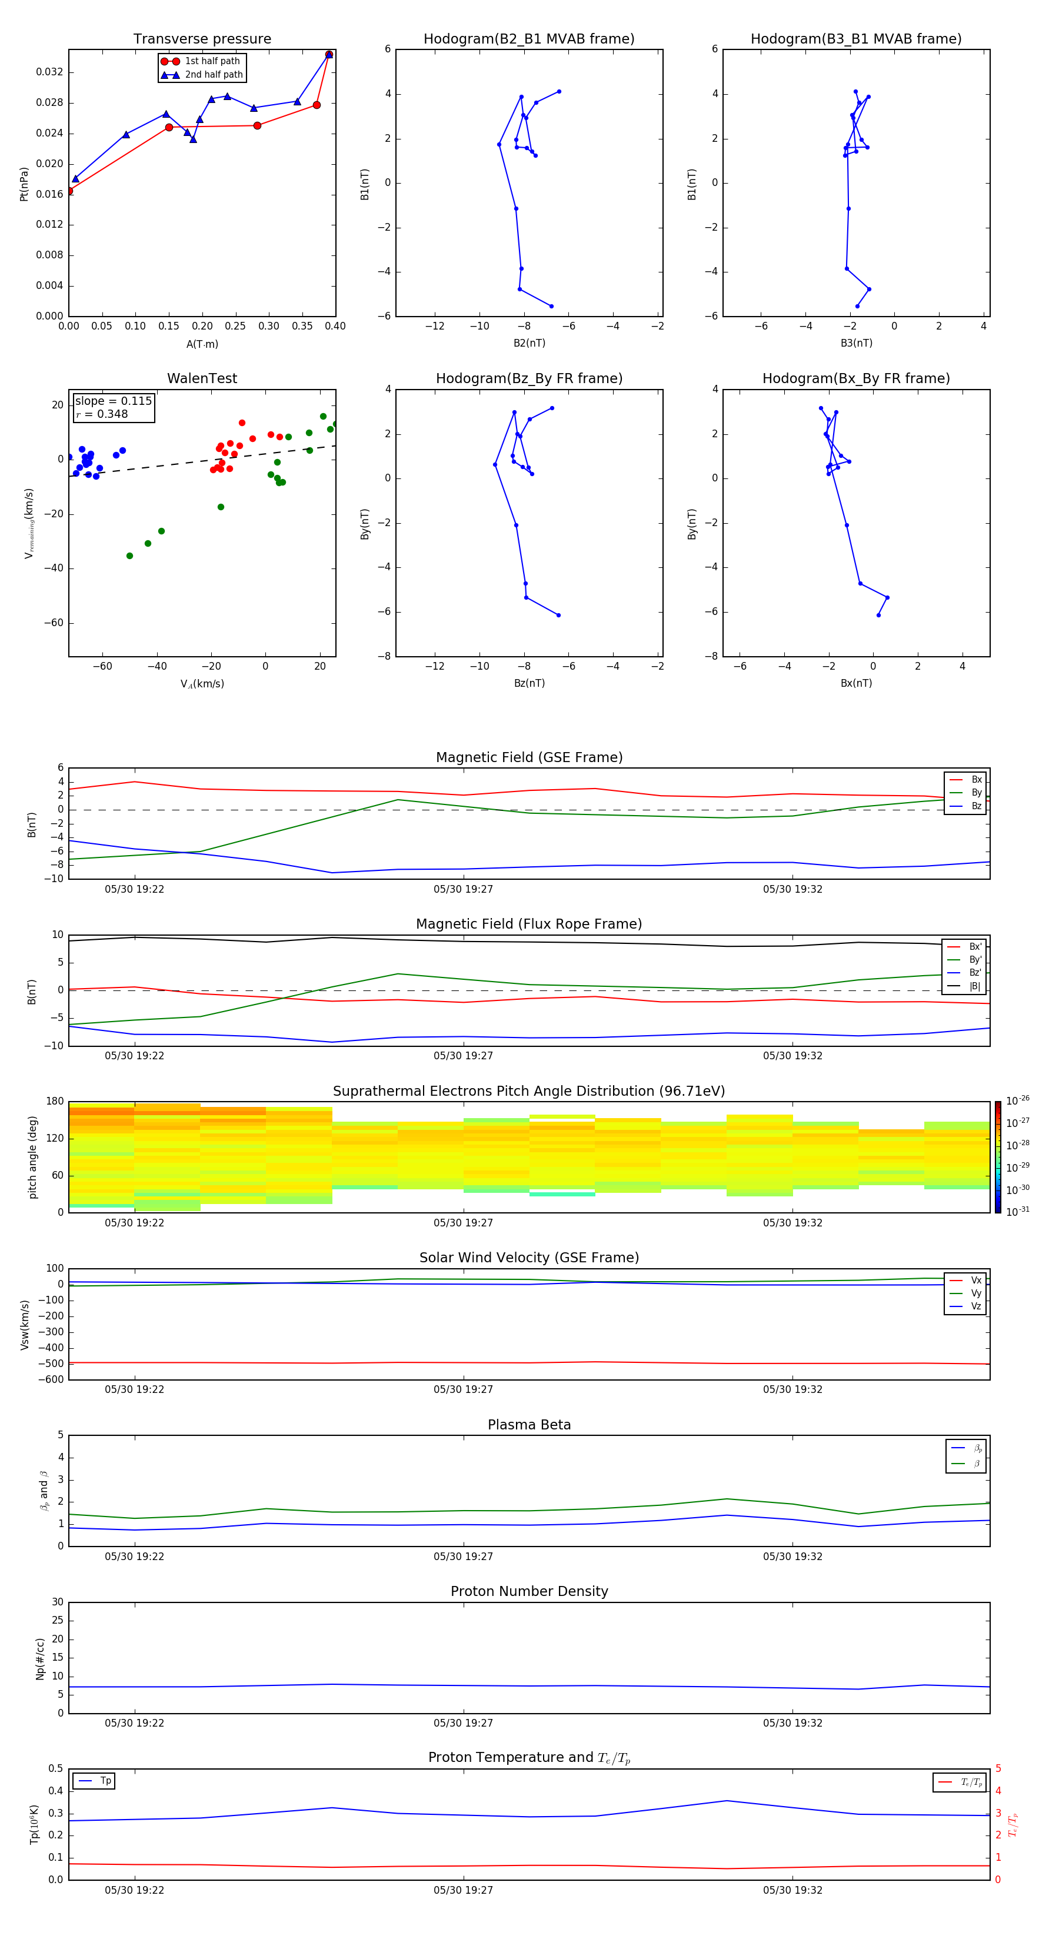This screenshot has width=1059, height=1942.
Task: Click the pitch angle color scale bar
Action: click(x=997, y=1157)
